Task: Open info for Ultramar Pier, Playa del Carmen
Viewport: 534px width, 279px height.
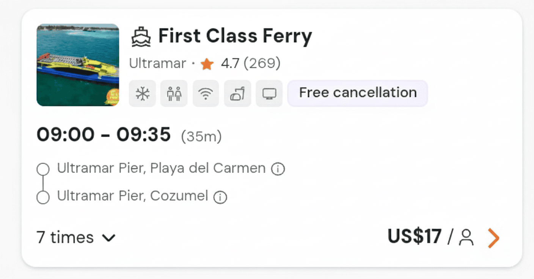Action: (278, 168)
